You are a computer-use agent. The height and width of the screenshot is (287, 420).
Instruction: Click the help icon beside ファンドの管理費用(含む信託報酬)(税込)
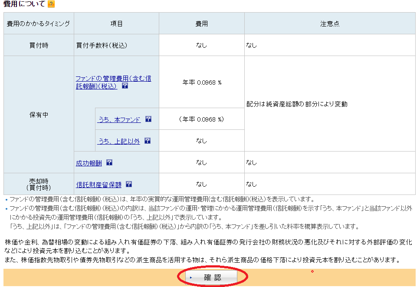pos(125,86)
